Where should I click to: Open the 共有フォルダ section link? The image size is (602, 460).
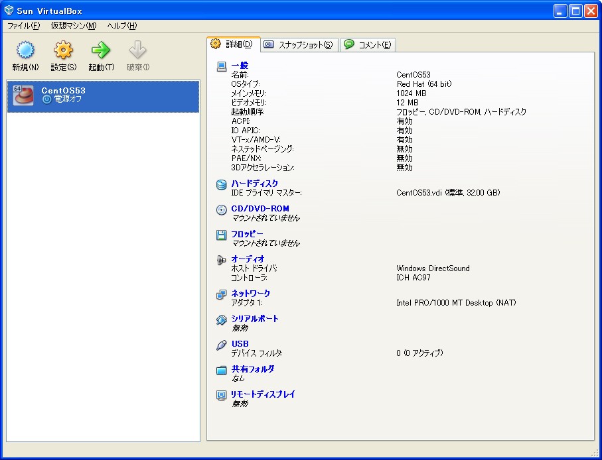tap(253, 369)
